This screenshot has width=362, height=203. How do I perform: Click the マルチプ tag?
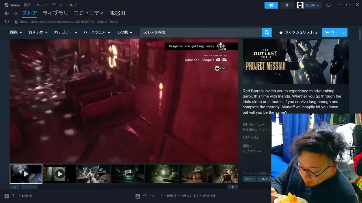coord(264,179)
